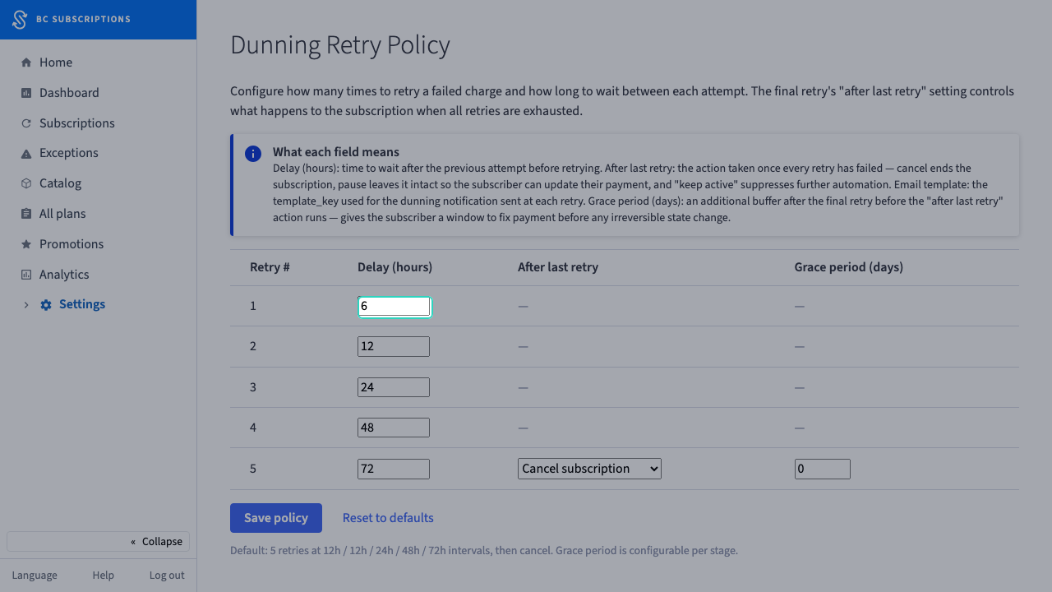
Task: Click the grace period days input
Action: 823,469
